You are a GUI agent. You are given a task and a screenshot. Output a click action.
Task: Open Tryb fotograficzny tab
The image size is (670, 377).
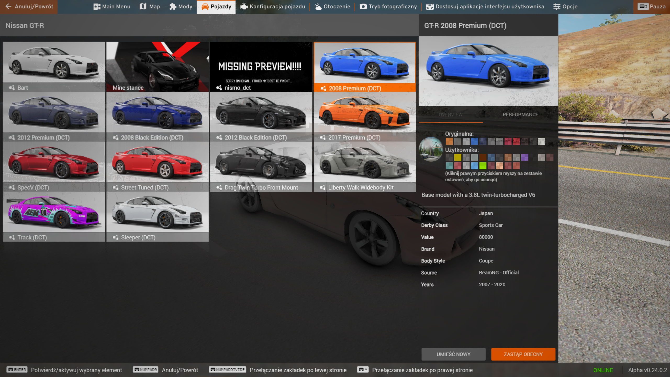[x=388, y=7]
